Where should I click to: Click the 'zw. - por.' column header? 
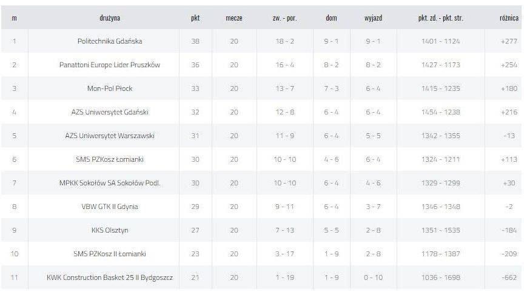[x=284, y=18]
